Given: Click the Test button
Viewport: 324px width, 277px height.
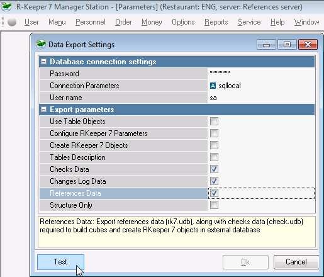Looking at the screenshot, I should [60, 262].
